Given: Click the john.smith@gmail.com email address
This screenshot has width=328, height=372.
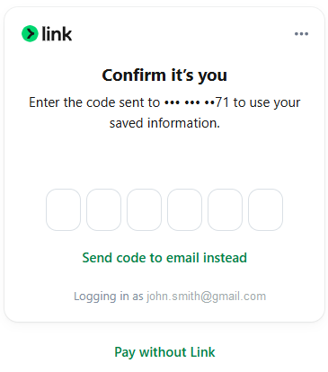Looking at the screenshot, I should click(206, 297).
